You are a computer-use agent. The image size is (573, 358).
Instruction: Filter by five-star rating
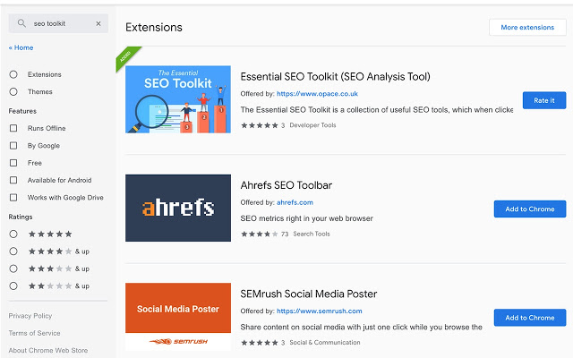(x=13, y=234)
